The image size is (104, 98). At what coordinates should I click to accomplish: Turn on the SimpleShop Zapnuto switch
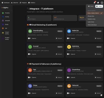[68, 77]
